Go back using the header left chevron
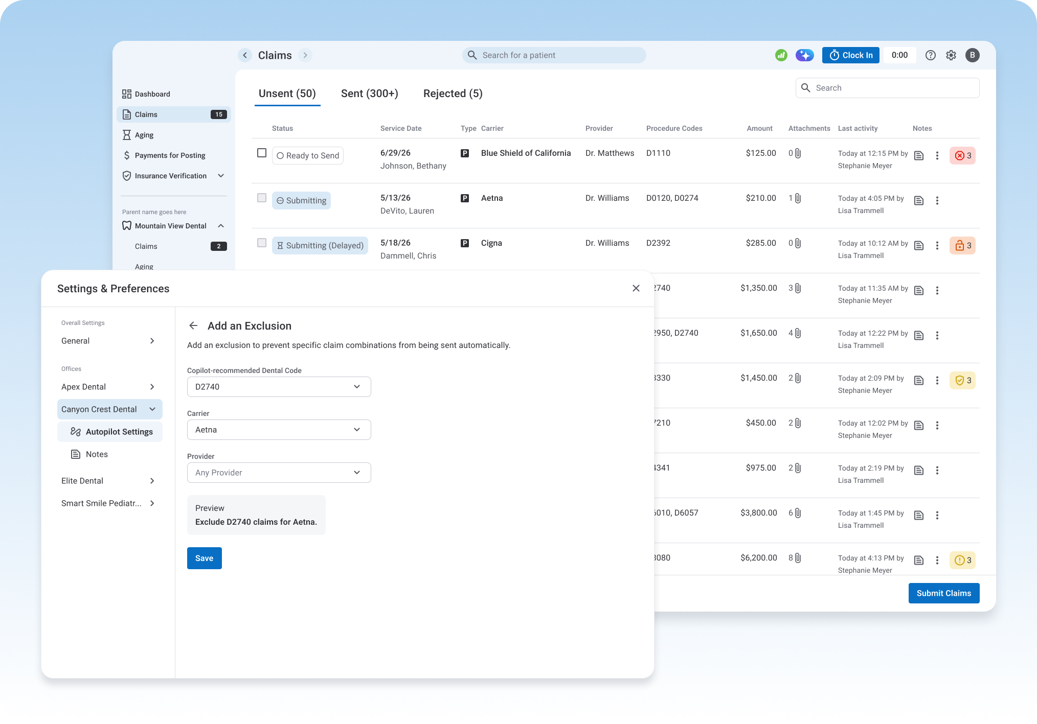Screen dimensions: 1037x724 point(245,55)
